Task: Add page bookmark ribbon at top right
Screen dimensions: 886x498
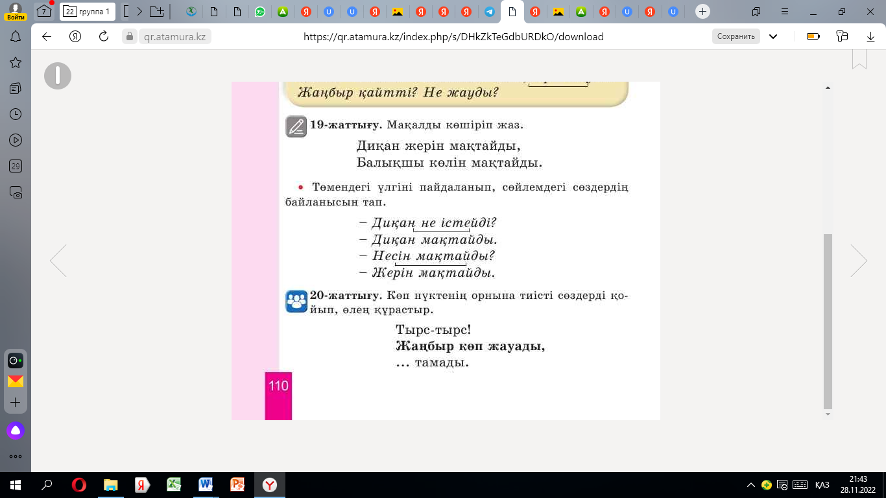Action: 859,60
